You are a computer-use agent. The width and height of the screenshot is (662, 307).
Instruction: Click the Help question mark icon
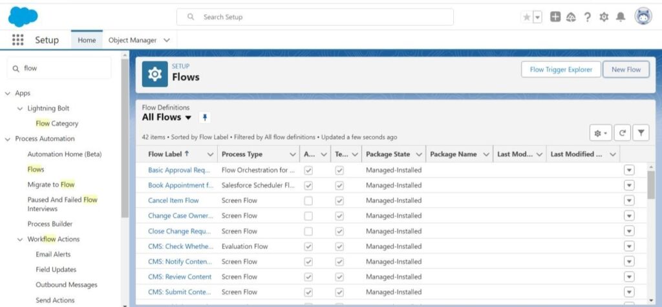(587, 17)
